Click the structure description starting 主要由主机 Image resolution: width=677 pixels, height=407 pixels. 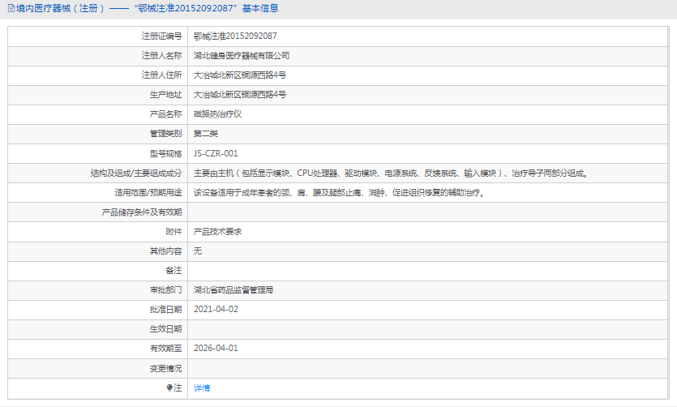pos(391,174)
